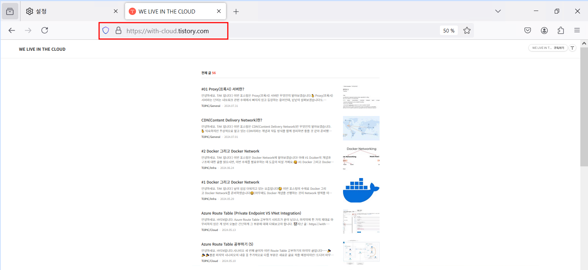Open Azure Route Table (Private Endpoint VS VNet Integration)
The width and height of the screenshot is (588, 270).
[251, 213]
